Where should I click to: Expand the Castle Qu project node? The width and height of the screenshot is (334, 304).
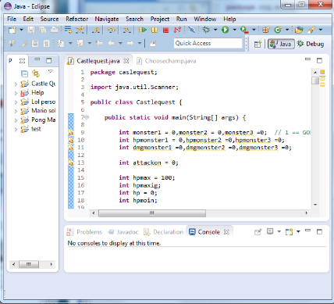coord(16,84)
